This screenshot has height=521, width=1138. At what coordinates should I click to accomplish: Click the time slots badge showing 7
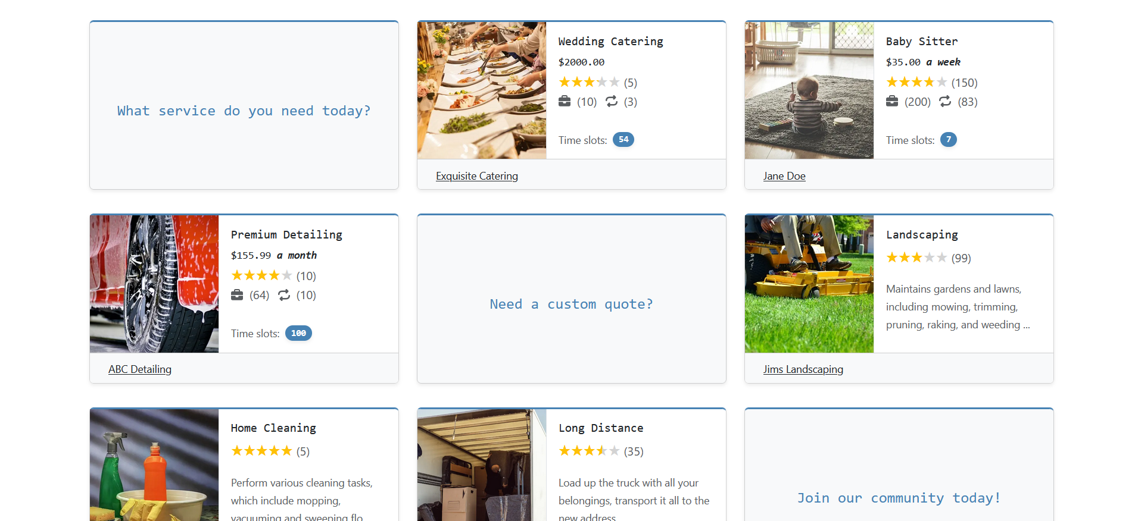pos(948,140)
